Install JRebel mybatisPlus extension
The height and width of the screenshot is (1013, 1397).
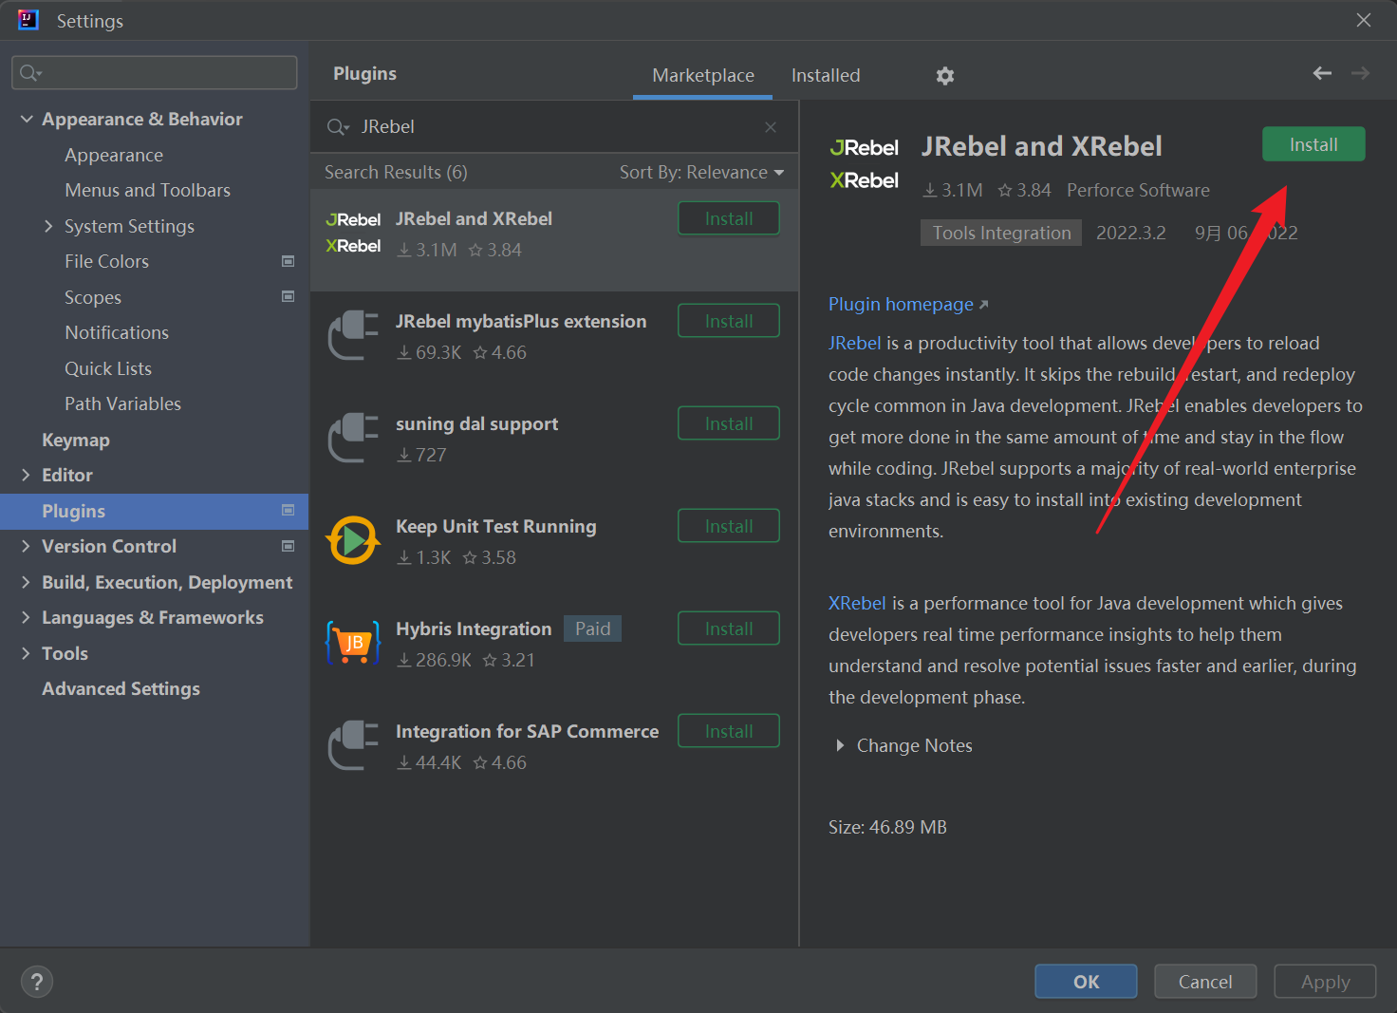point(729,321)
